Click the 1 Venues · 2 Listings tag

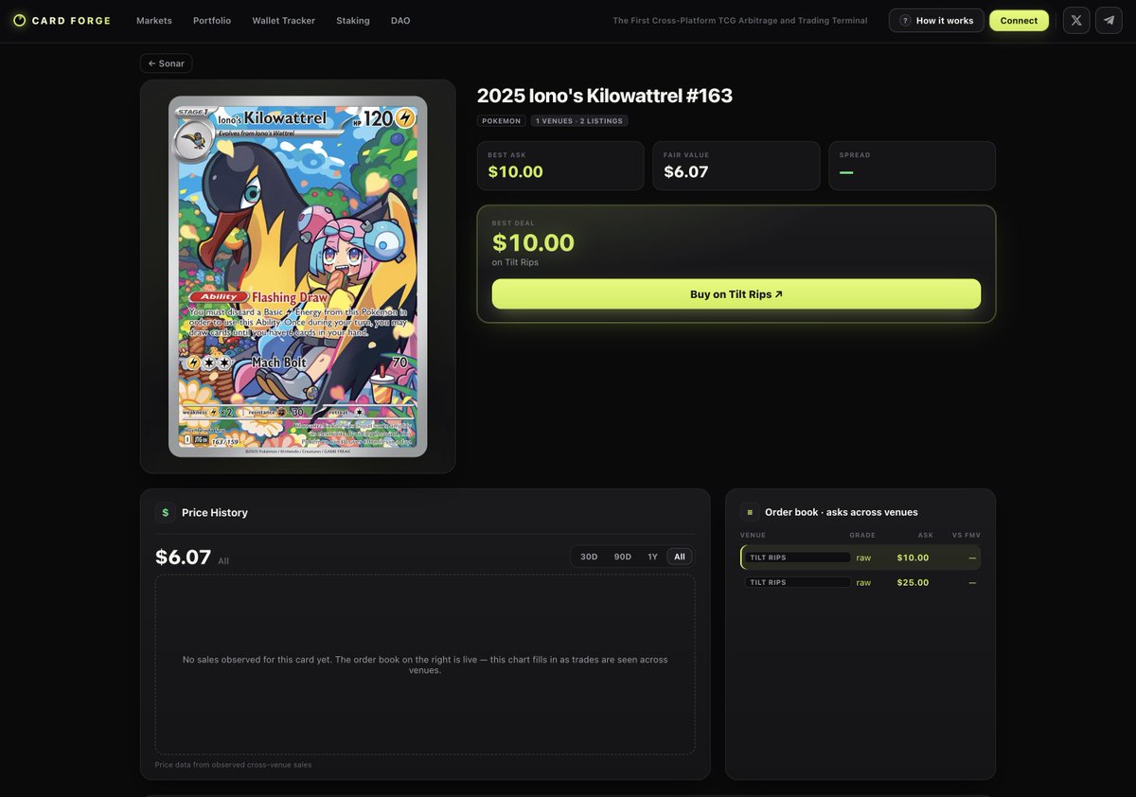pyautogui.click(x=579, y=120)
